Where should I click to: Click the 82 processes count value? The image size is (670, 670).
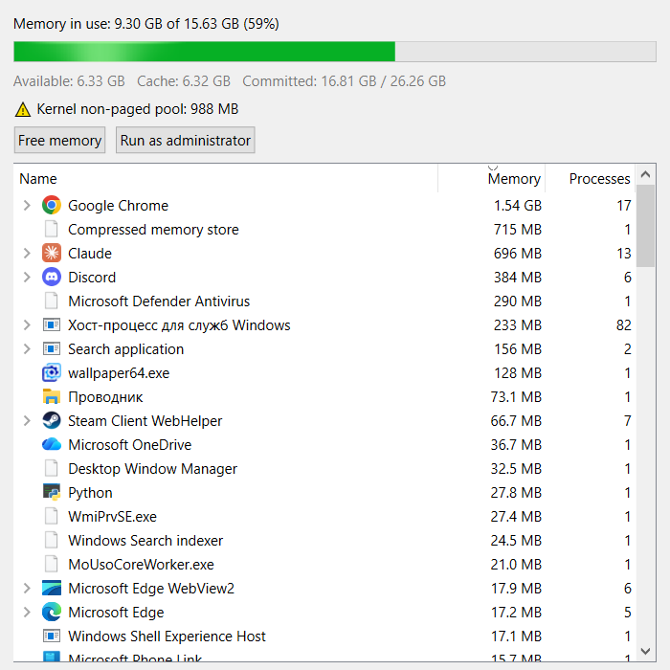[623, 325]
